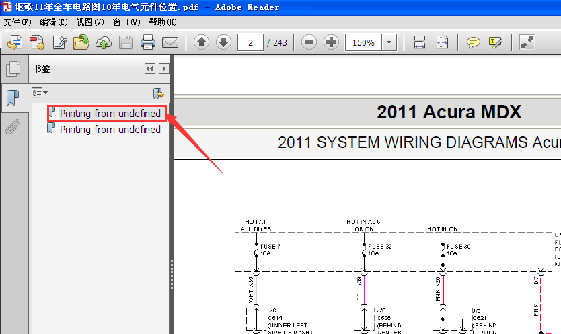
Task: Select first 'Printing from undefined' bookmark
Action: point(110,114)
